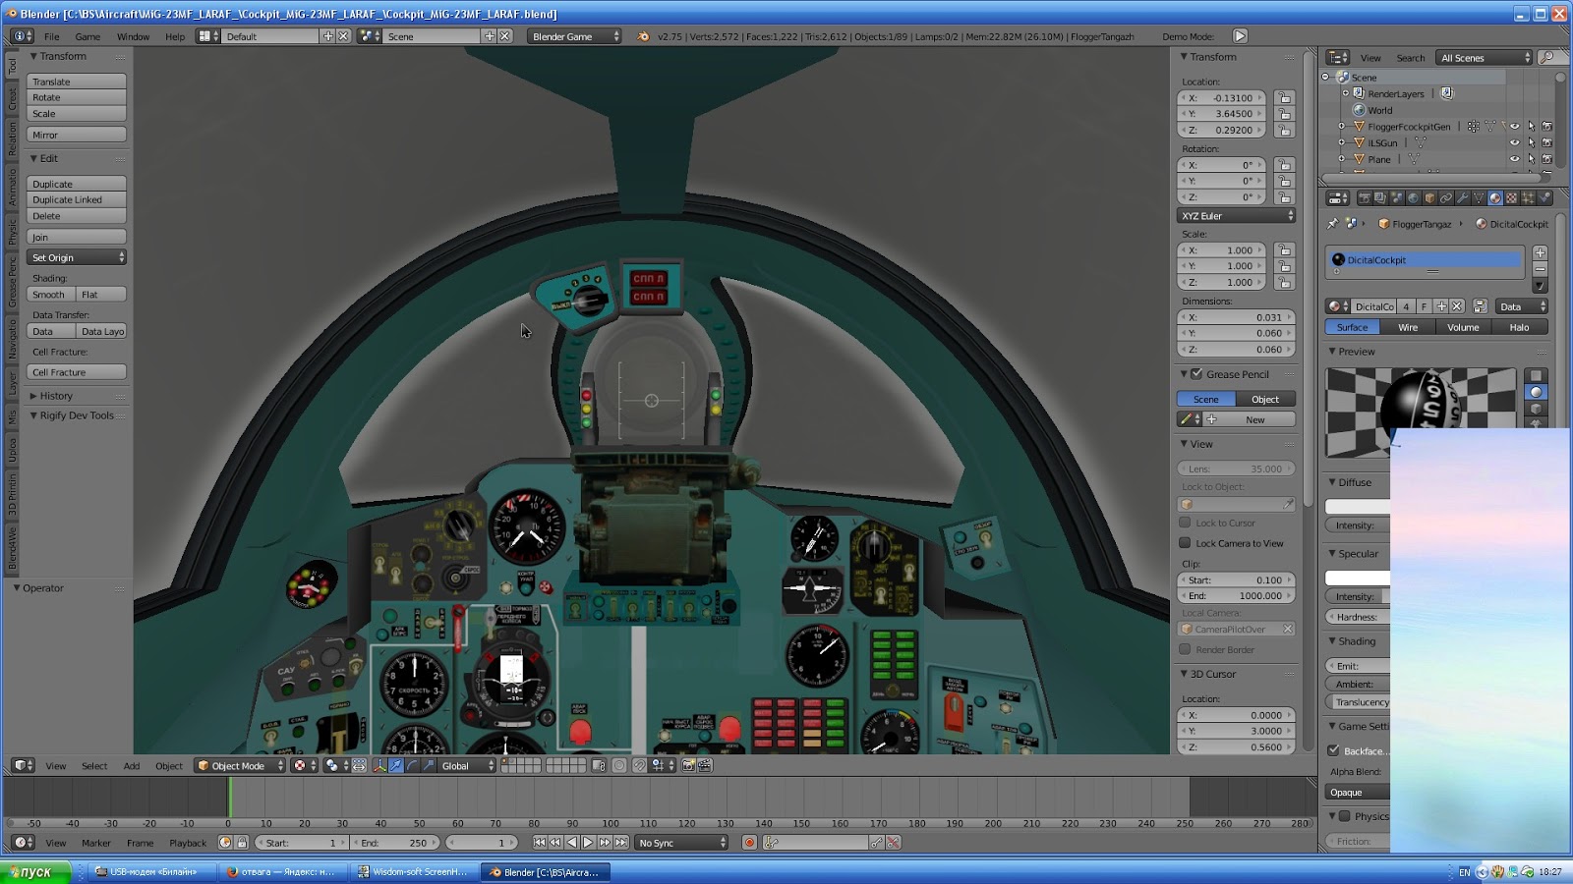Screen dimensions: 1573x884
Task: Jump to the timeline start frame
Action: tap(540, 843)
